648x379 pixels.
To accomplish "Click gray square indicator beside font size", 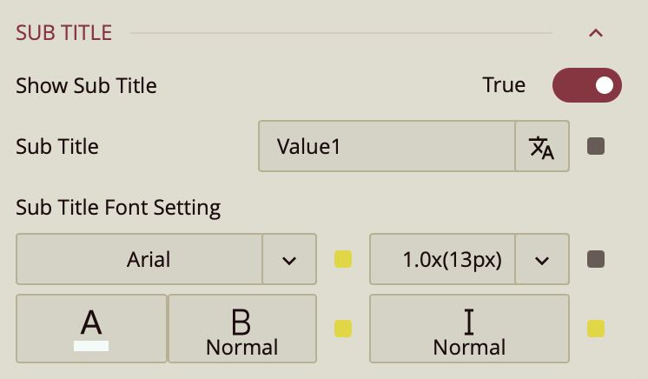I will (596, 259).
